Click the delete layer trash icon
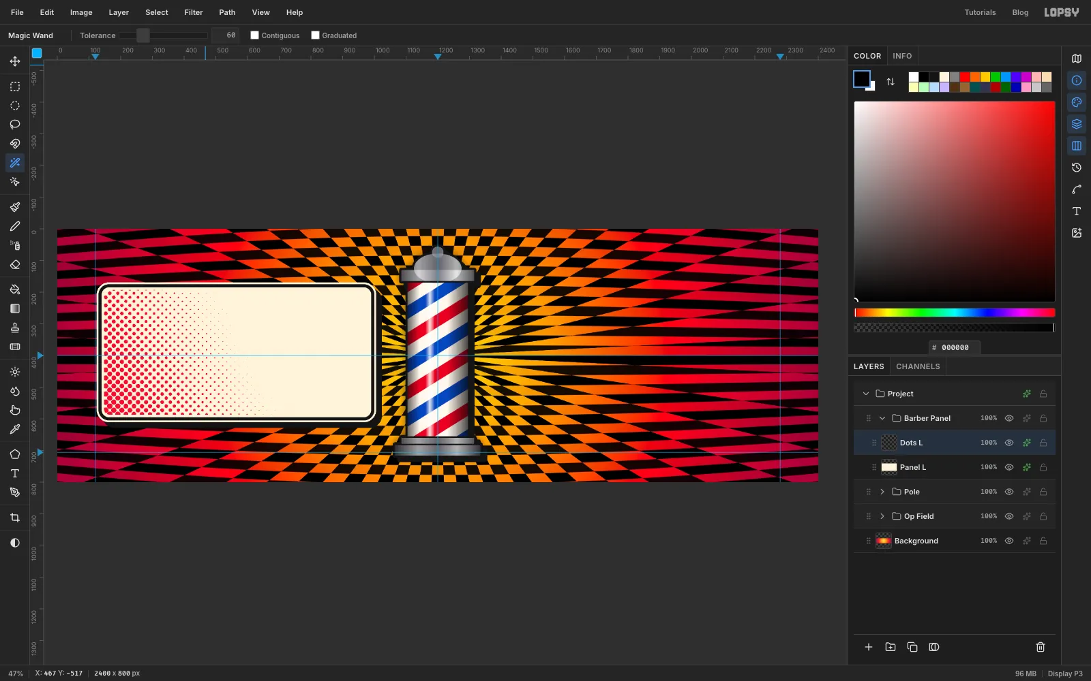The width and height of the screenshot is (1091, 681). [x=1041, y=647]
